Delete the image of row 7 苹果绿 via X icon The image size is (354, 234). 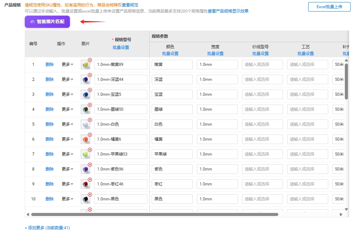point(90,149)
